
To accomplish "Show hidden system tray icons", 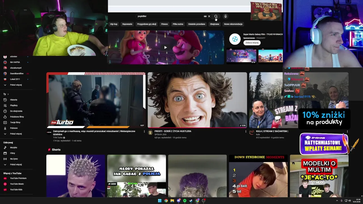I will click(x=337, y=201).
